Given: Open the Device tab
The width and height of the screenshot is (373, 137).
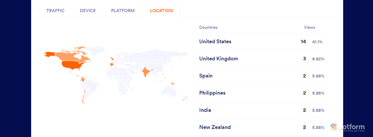Looking at the screenshot, I should pos(88,11).
